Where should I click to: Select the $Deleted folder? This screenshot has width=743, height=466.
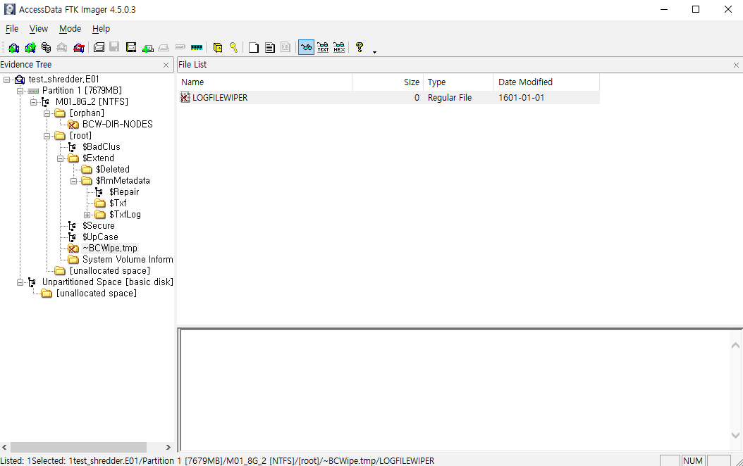tap(113, 170)
